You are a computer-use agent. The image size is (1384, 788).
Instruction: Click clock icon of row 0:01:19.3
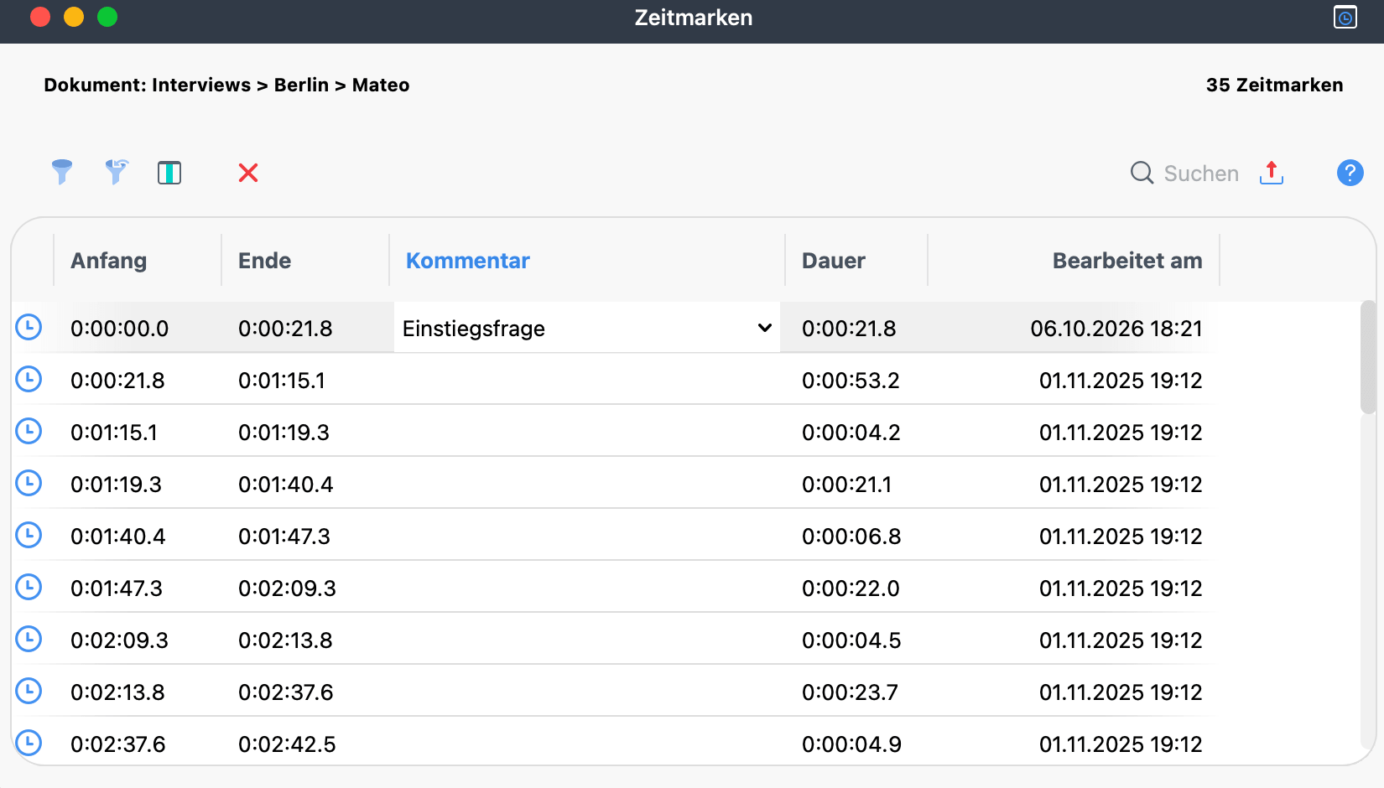29,483
